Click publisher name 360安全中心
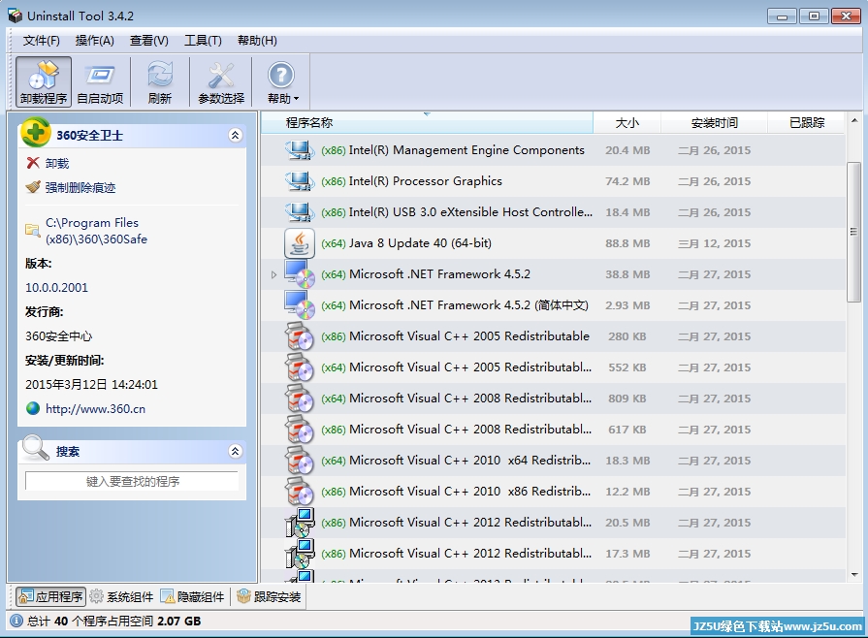Viewport: 868px width, 638px height. (59, 335)
